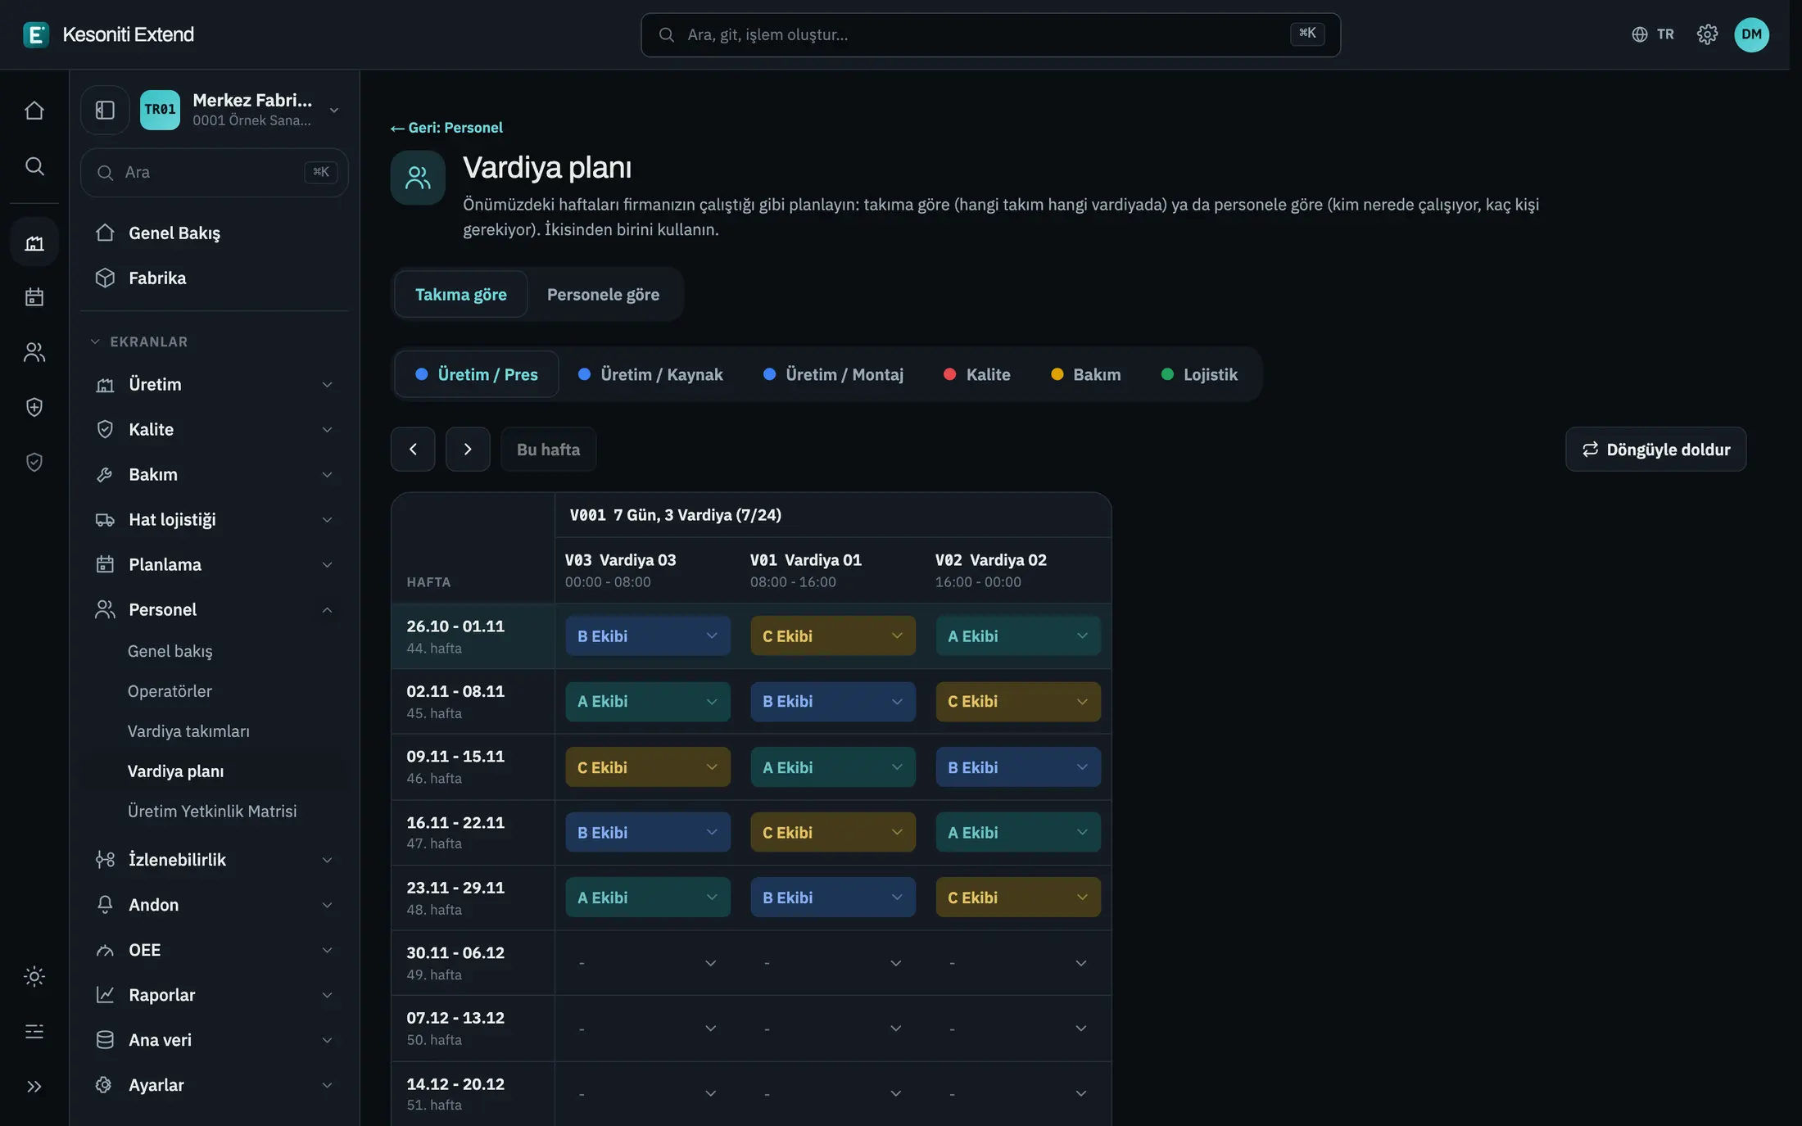1802x1126 pixels.
Task: Switch to Personele göre tab
Action: pyautogui.click(x=603, y=294)
